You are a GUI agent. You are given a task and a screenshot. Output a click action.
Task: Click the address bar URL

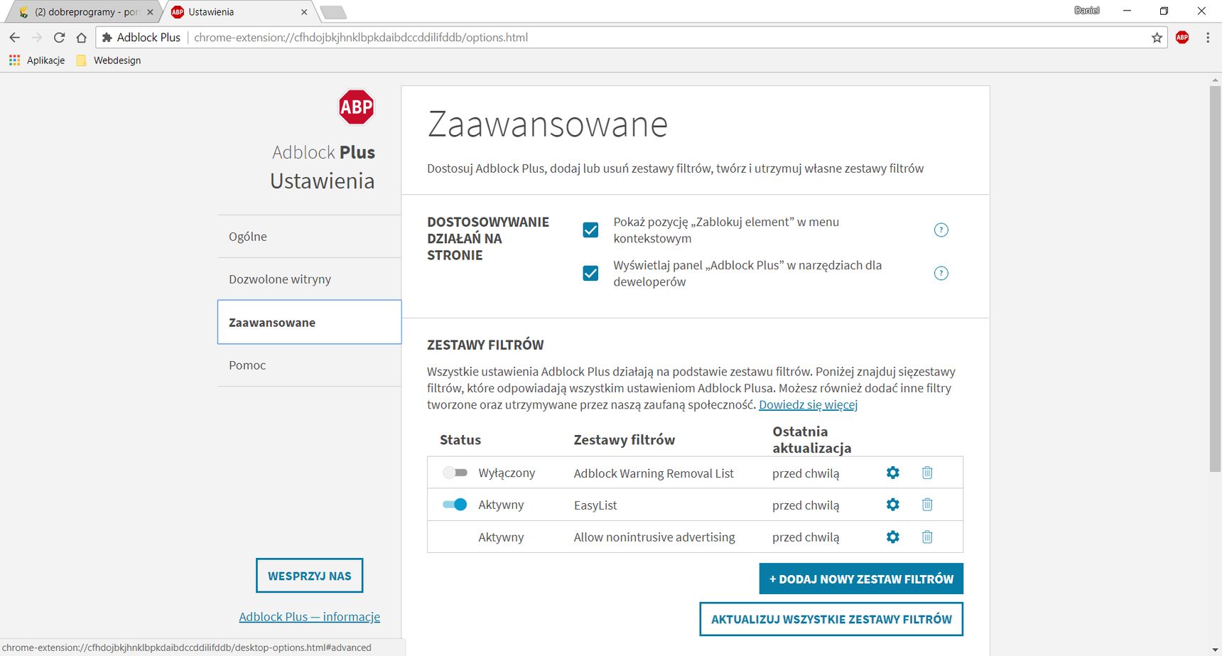[361, 38]
